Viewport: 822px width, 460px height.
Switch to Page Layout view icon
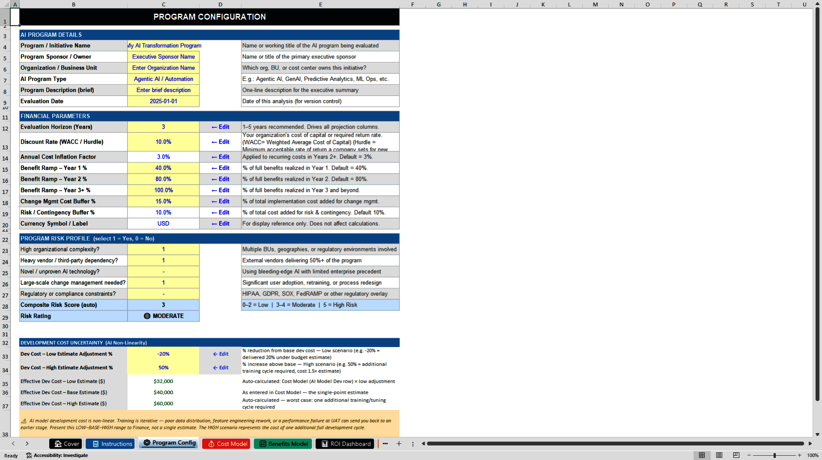[x=719, y=455]
